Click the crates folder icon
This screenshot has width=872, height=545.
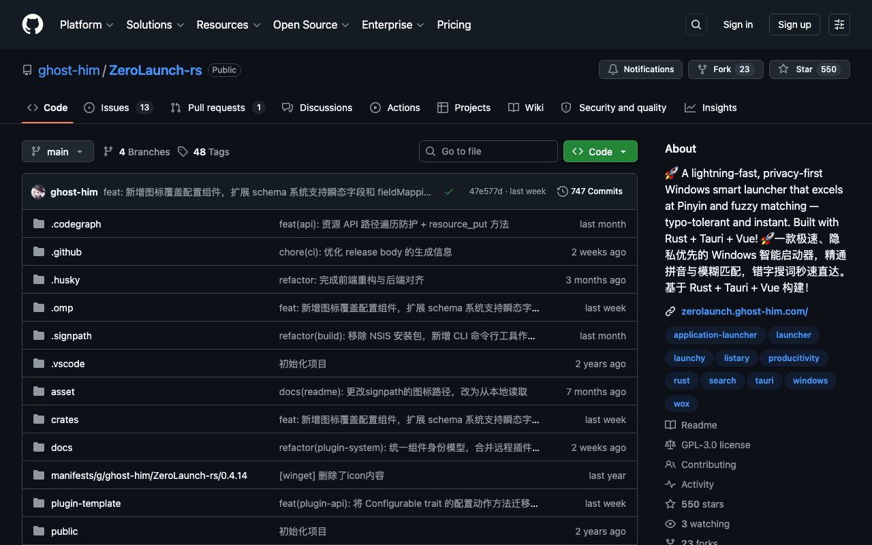[39, 420]
